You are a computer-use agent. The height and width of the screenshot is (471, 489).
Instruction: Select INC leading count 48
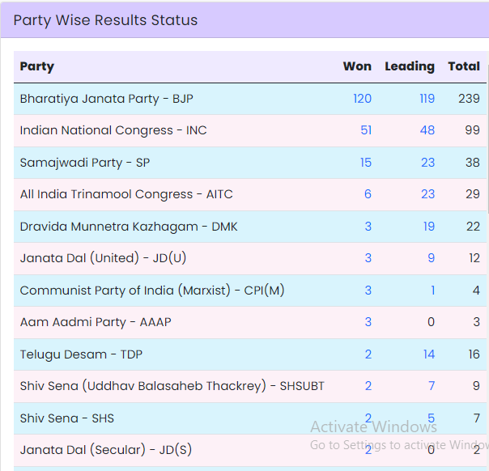click(x=427, y=130)
